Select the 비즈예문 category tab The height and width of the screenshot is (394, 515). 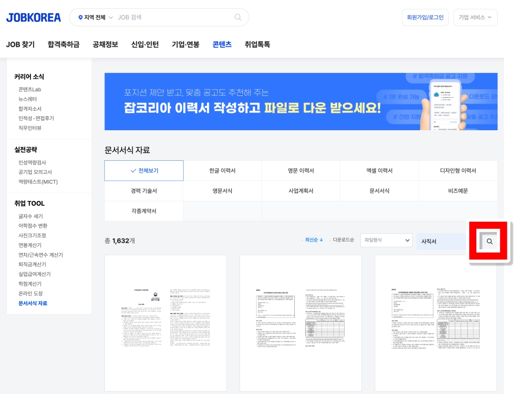click(458, 191)
